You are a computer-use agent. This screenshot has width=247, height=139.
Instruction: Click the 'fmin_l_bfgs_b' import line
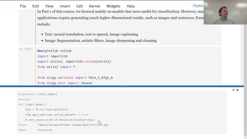[75, 78]
